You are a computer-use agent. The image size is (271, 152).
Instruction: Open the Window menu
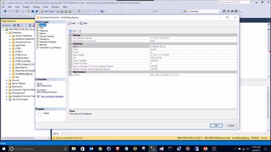coord(55,7)
